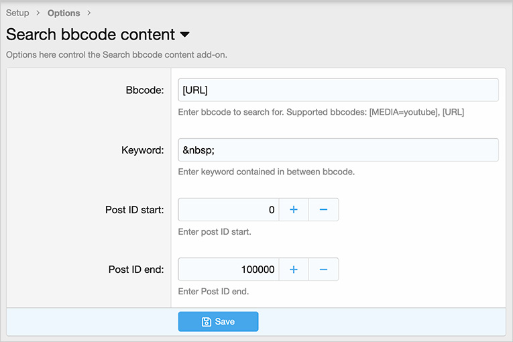Image resolution: width=513 pixels, height=342 pixels.
Task: Click the Bbcode field label
Action: click(x=144, y=90)
